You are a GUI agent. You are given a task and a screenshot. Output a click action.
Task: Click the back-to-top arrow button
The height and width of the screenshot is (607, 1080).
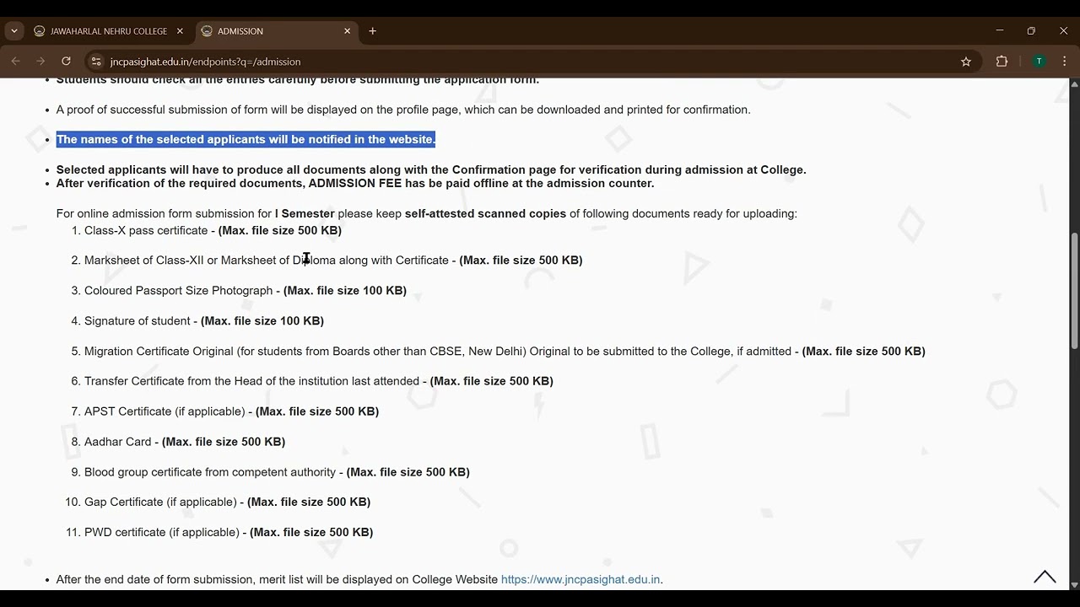click(x=1045, y=577)
